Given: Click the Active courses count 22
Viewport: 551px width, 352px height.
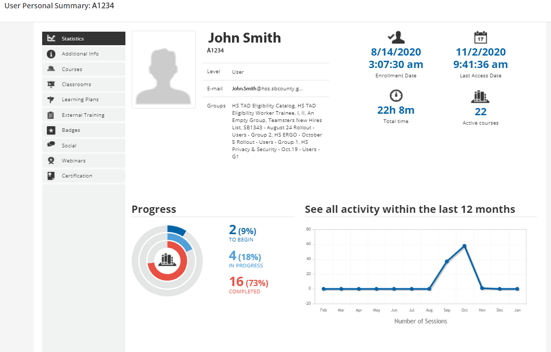Looking at the screenshot, I should coord(480,112).
